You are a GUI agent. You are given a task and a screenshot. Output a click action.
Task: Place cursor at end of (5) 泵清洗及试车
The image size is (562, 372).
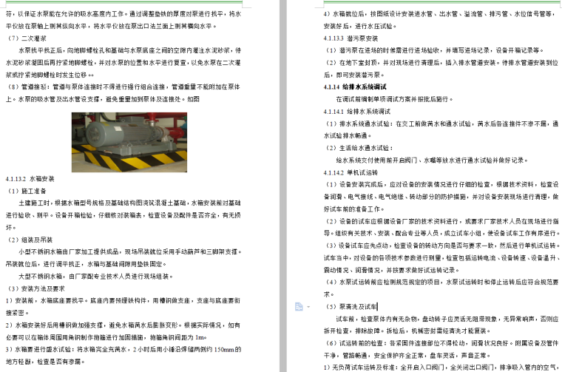point(378,305)
